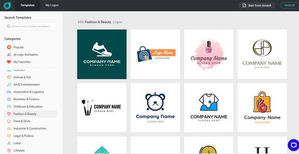Click the DesignEvo logo icon
Screen dimensions: 299x154
coord(7,5)
